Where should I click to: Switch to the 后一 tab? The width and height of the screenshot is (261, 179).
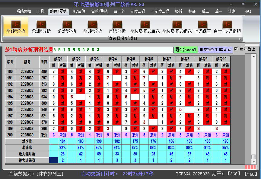point(218,11)
